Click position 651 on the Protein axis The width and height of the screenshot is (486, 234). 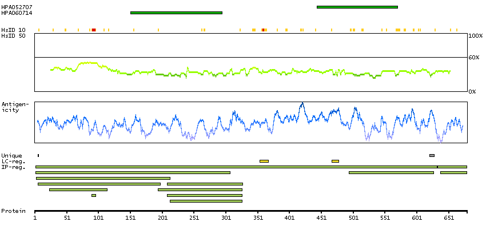click(448, 217)
